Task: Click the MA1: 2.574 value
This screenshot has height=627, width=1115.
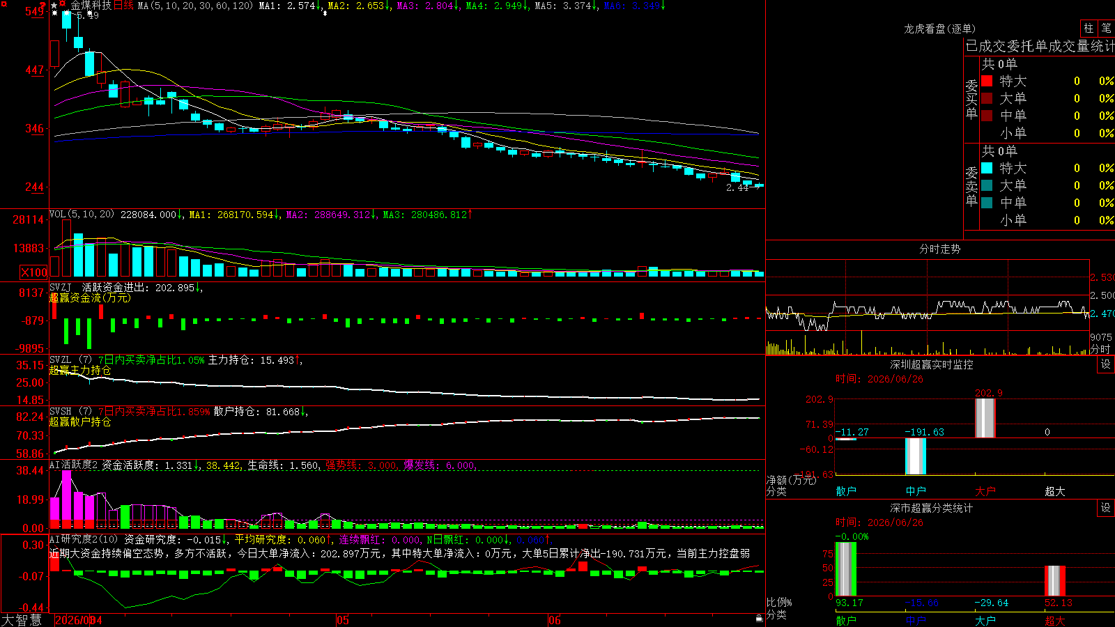Action: (289, 6)
